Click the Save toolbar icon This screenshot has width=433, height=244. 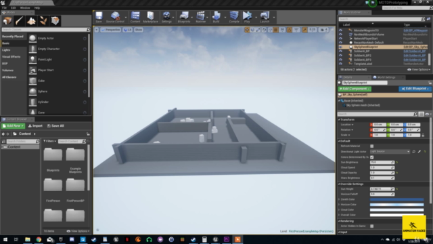(99, 17)
